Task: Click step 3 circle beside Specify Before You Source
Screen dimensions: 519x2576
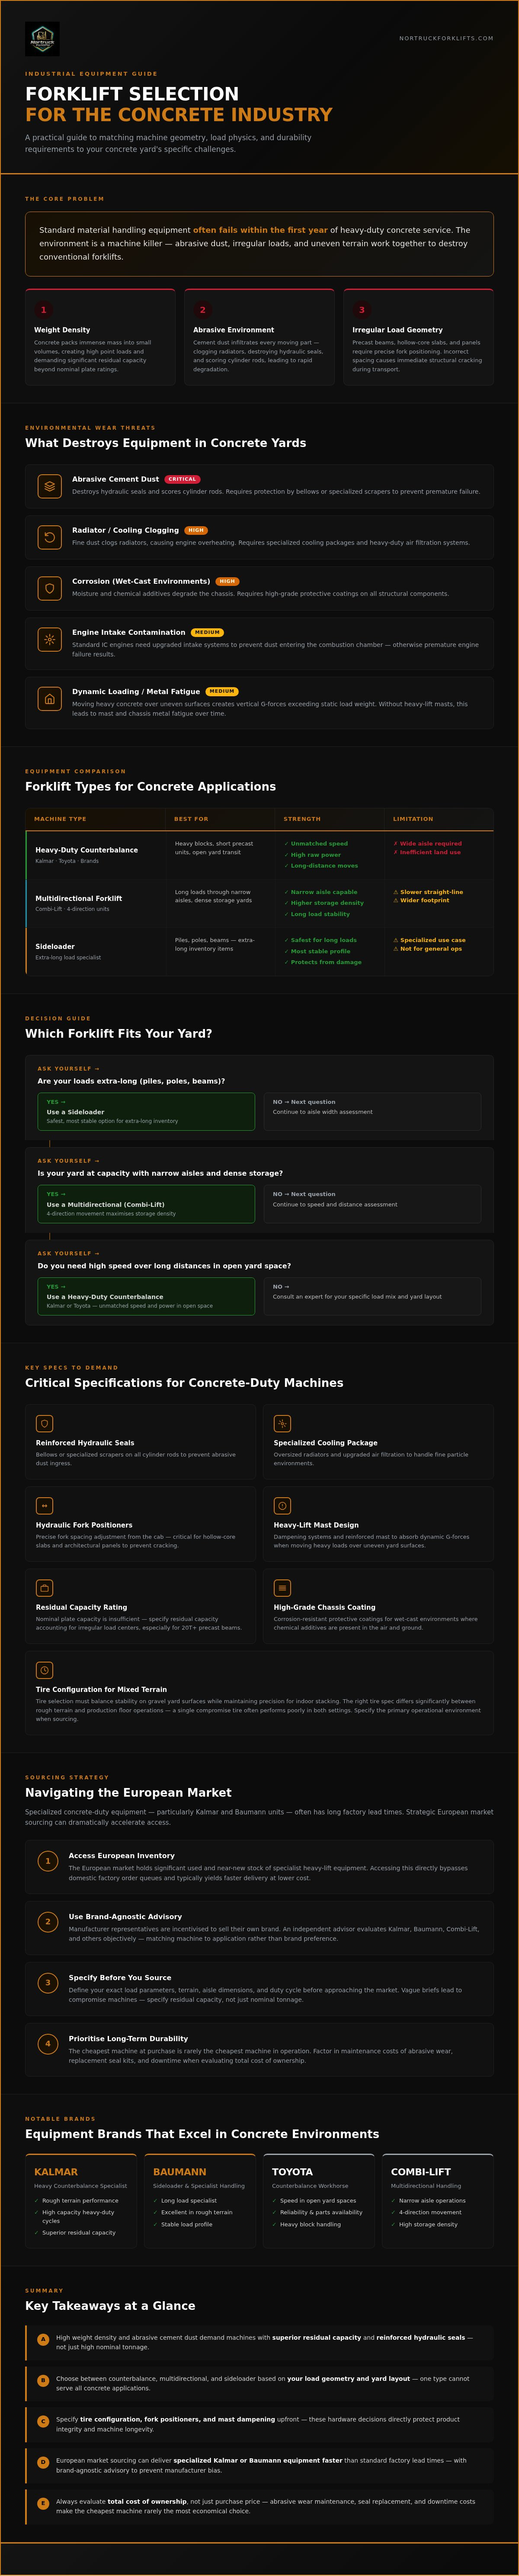Action: 47,1983
